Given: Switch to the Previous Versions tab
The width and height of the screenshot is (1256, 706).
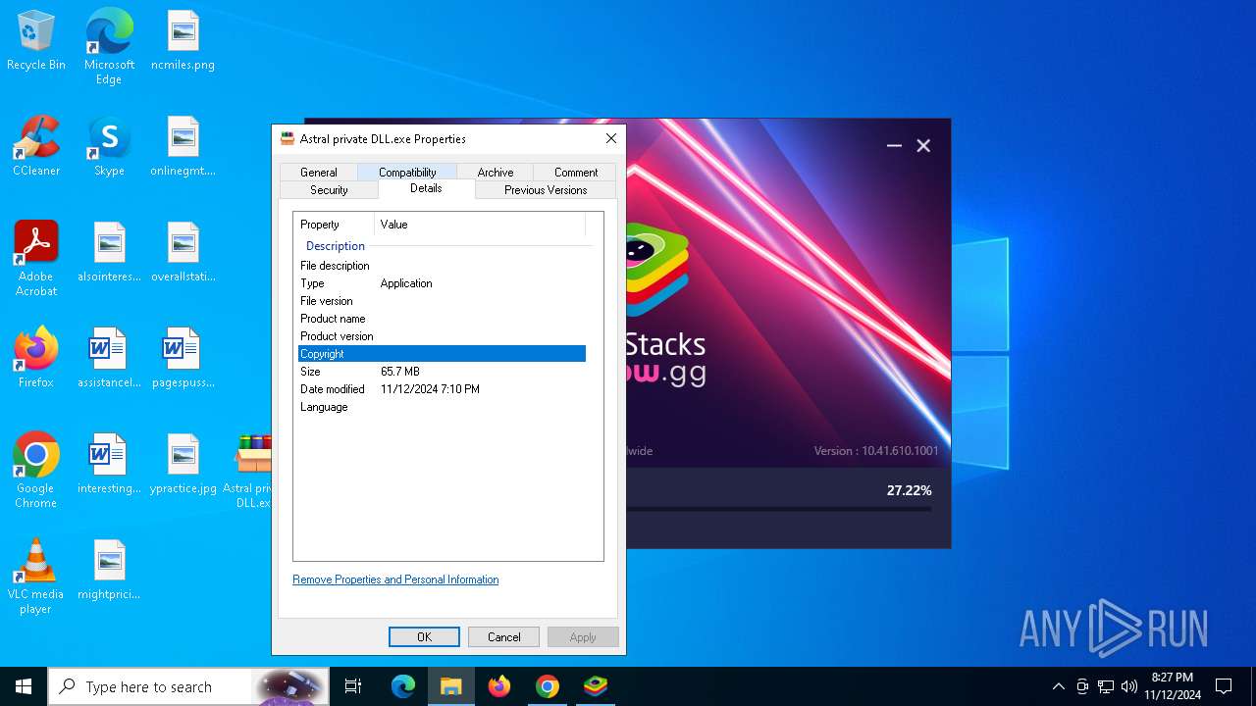Looking at the screenshot, I should point(546,190).
